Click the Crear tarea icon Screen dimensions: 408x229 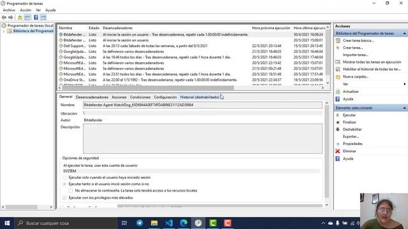point(338,48)
